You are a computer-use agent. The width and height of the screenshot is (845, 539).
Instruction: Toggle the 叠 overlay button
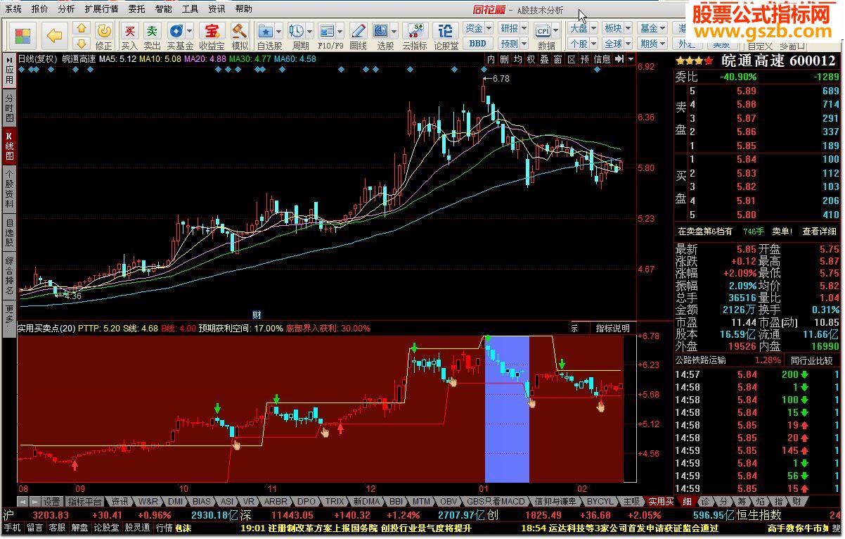tap(544, 59)
